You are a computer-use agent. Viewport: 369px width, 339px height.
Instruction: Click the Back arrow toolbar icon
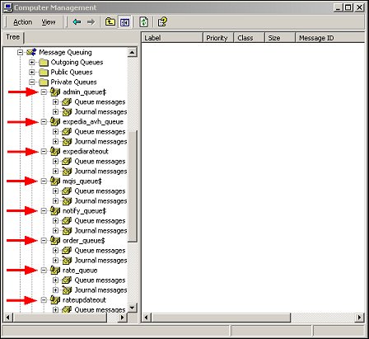pos(77,22)
